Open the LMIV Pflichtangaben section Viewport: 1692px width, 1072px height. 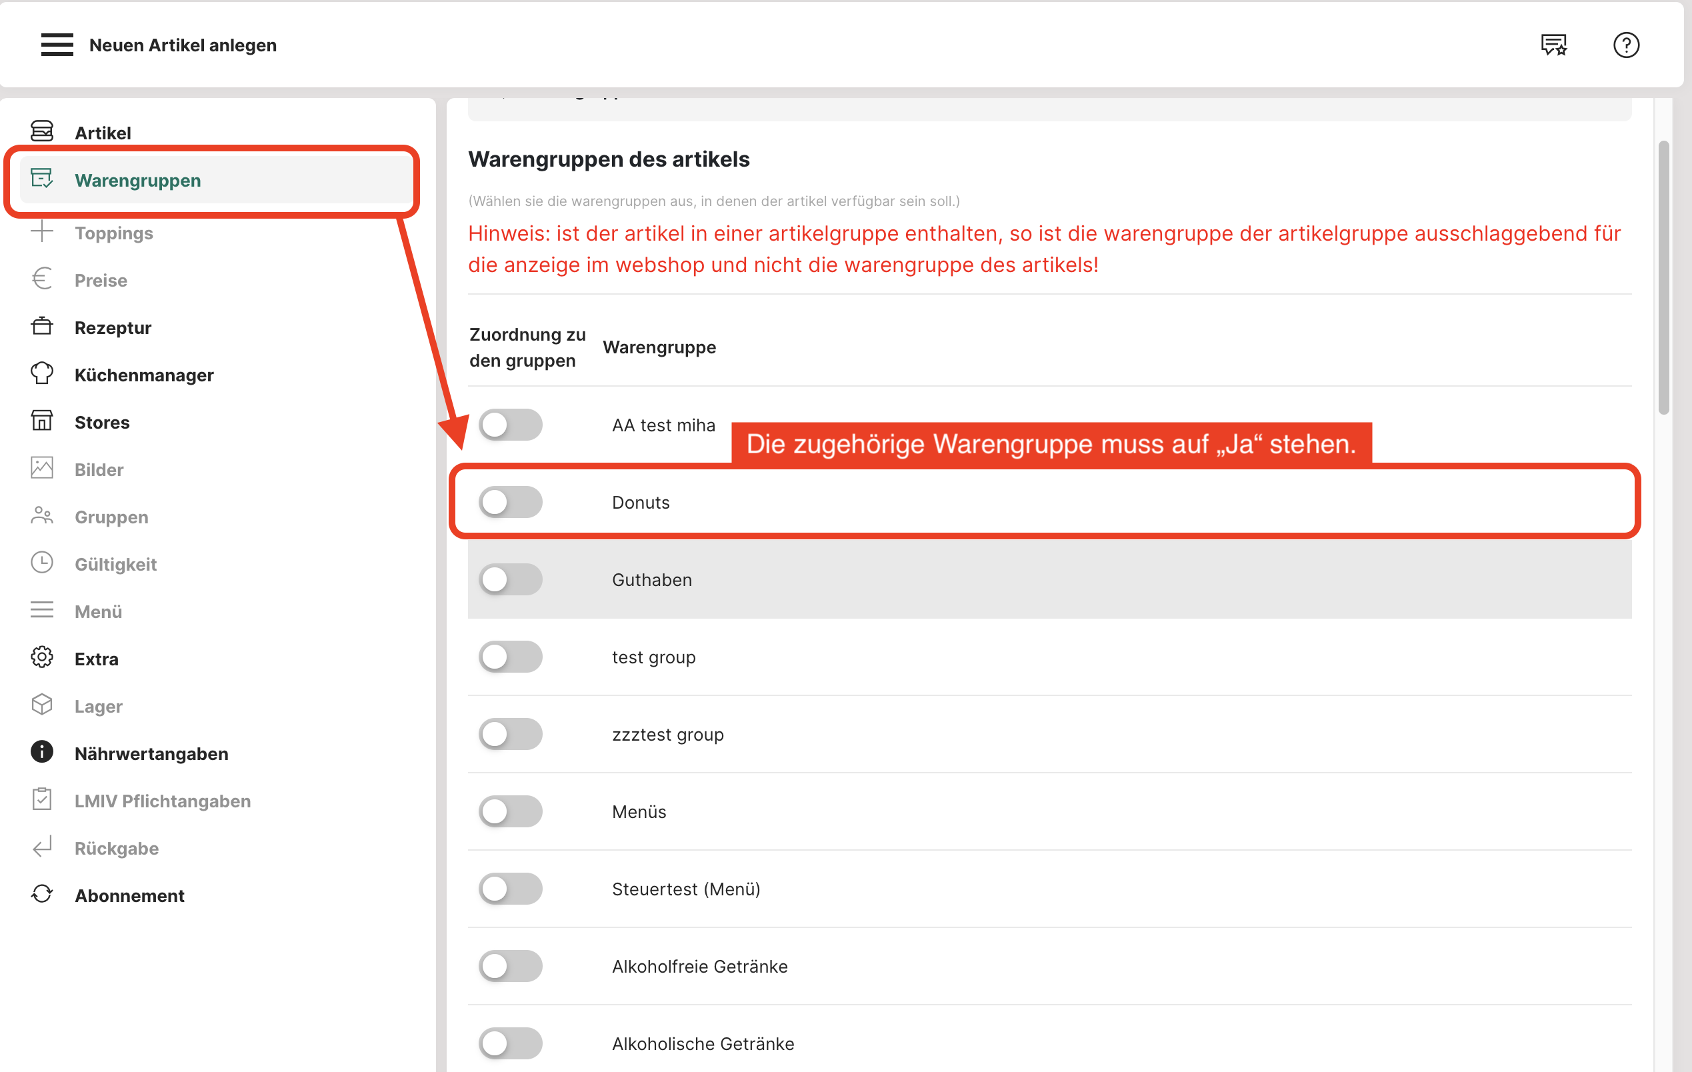pos(162,801)
